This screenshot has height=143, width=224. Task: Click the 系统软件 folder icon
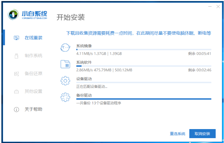[65, 64]
